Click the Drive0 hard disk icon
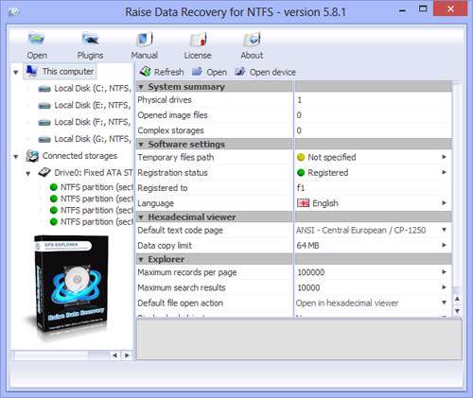Viewport: 473px width, 398px height. (x=44, y=172)
